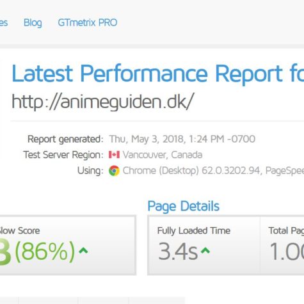The image size is (304, 304).
Task: Click the report generated date text
Action: (182, 139)
